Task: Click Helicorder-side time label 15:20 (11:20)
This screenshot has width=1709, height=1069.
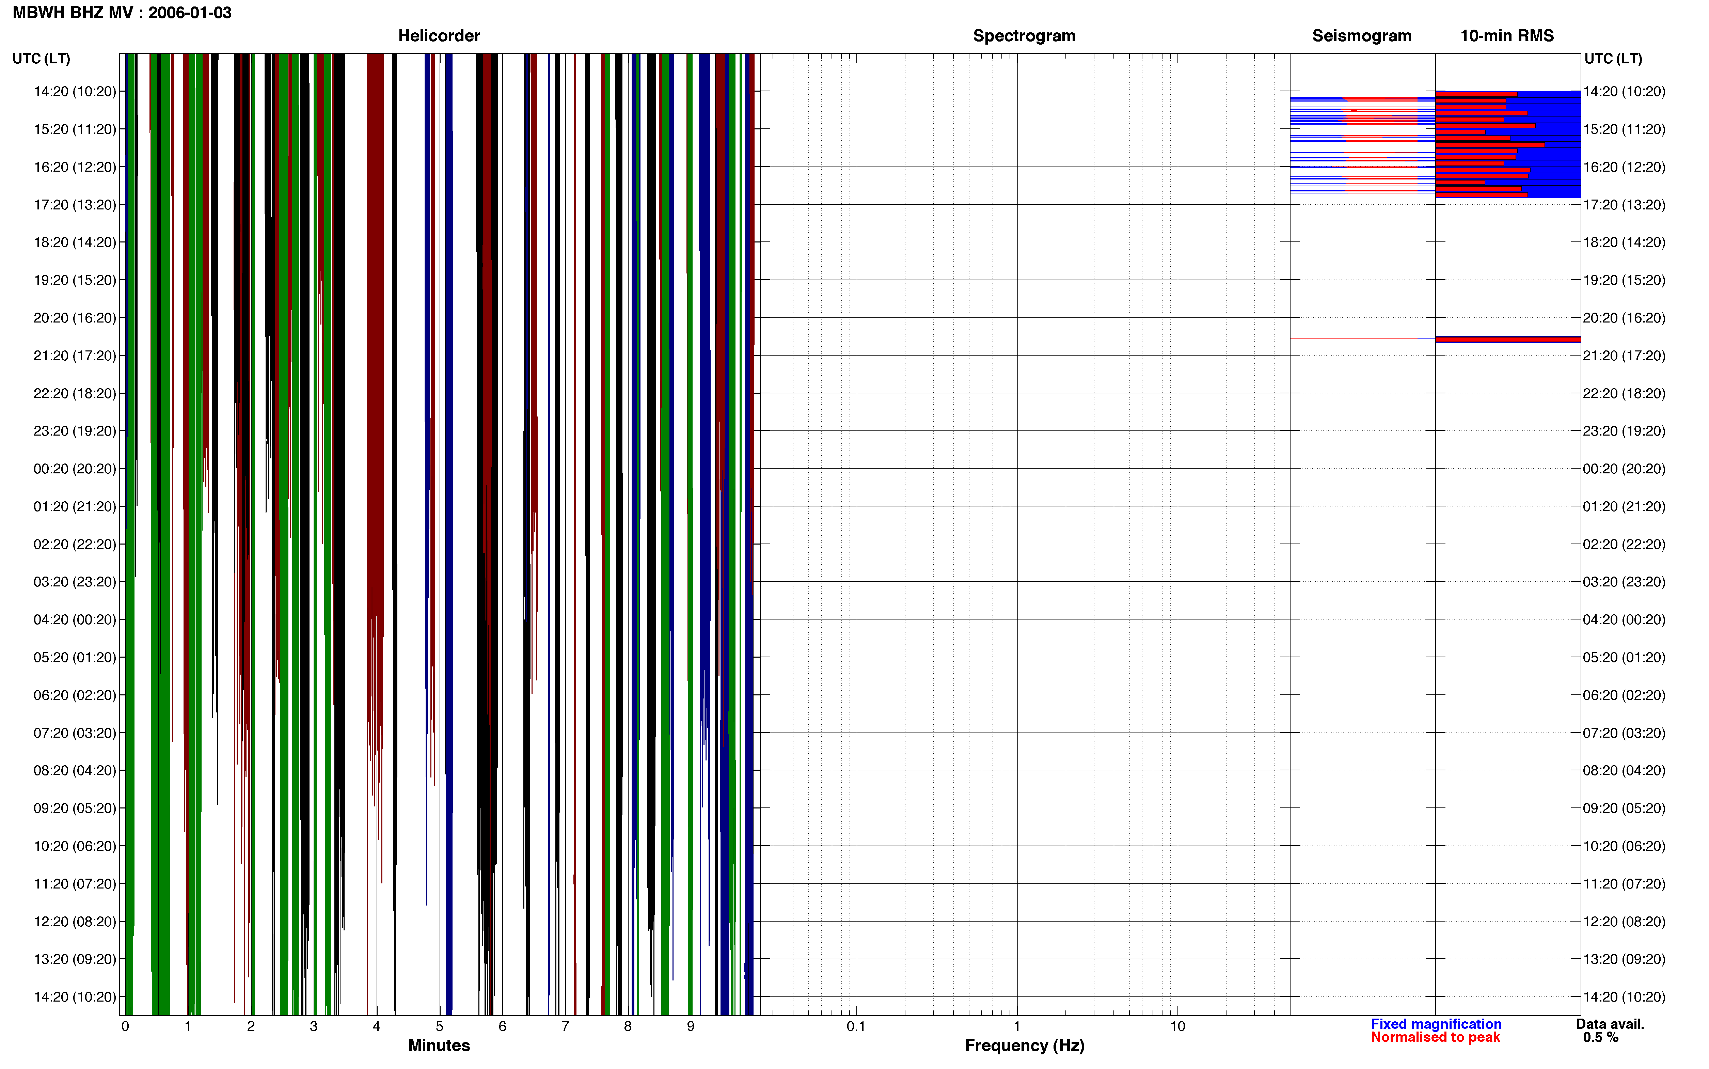Action: [x=75, y=129]
